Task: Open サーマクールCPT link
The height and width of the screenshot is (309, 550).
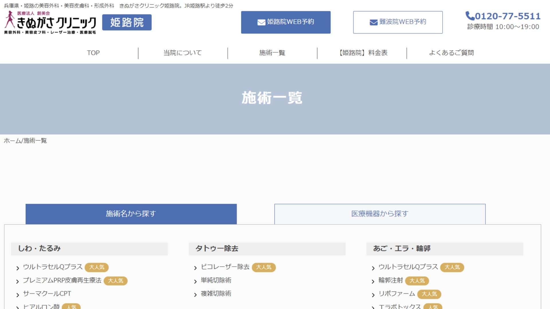Action: tap(47, 294)
